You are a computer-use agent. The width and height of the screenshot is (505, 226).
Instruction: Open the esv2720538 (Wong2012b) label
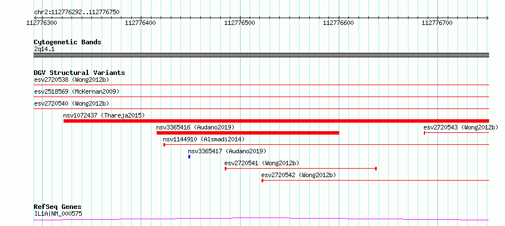[x=71, y=79]
